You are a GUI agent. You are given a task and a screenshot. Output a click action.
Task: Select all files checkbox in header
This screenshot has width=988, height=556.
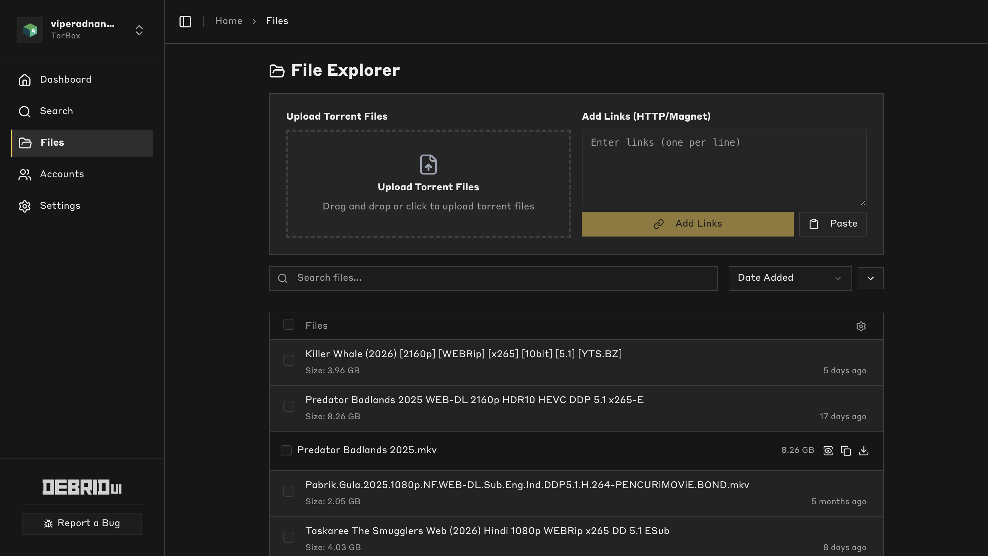(x=289, y=325)
